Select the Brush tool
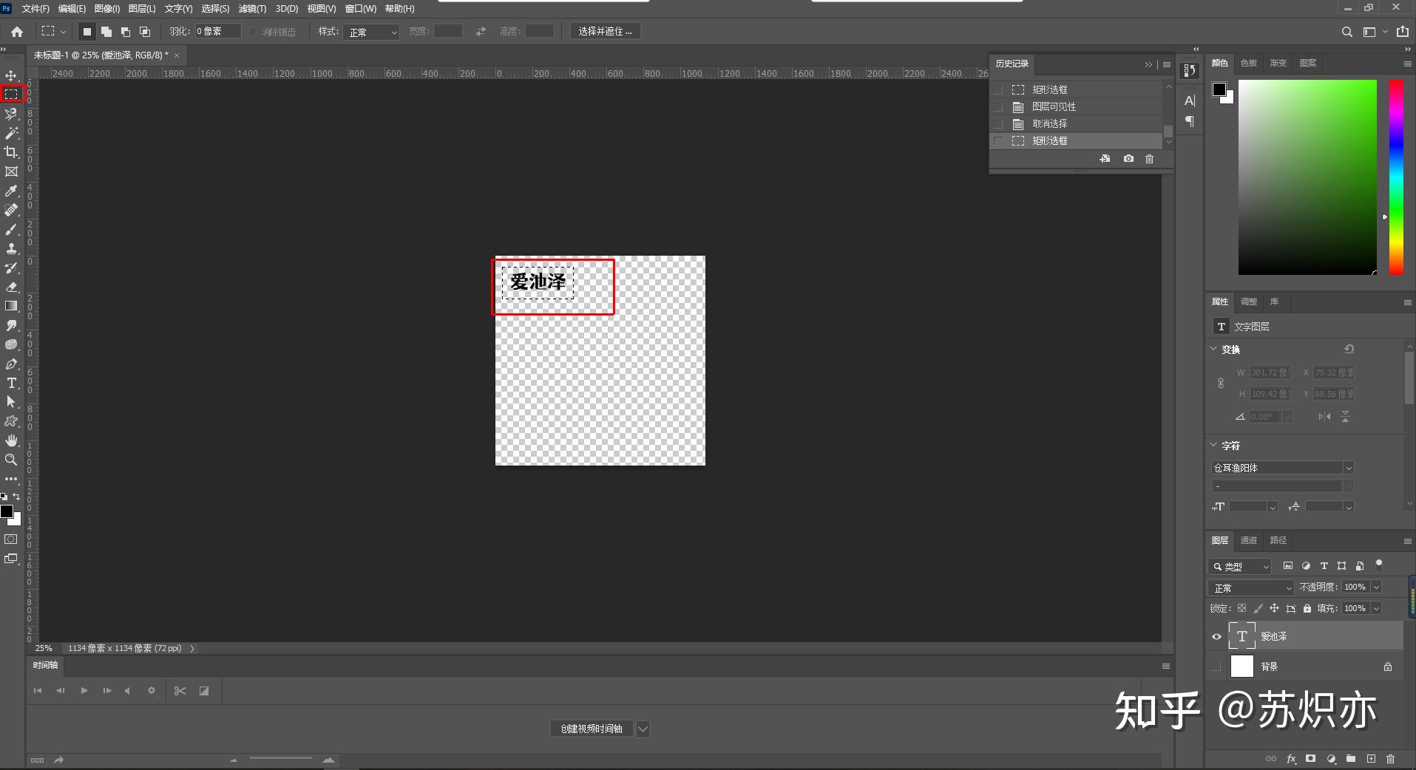Viewport: 1416px width, 770px height. pos(11,229)
